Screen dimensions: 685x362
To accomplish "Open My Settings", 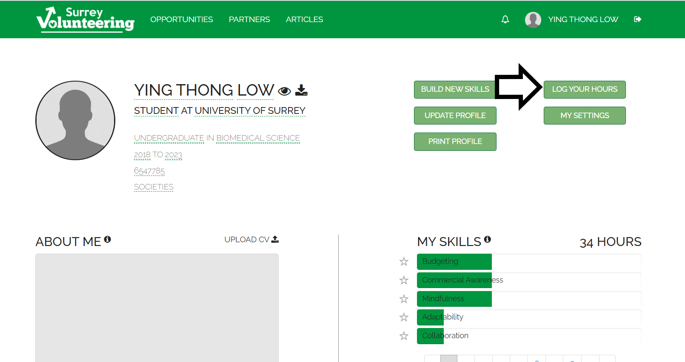I will [585, 116].
